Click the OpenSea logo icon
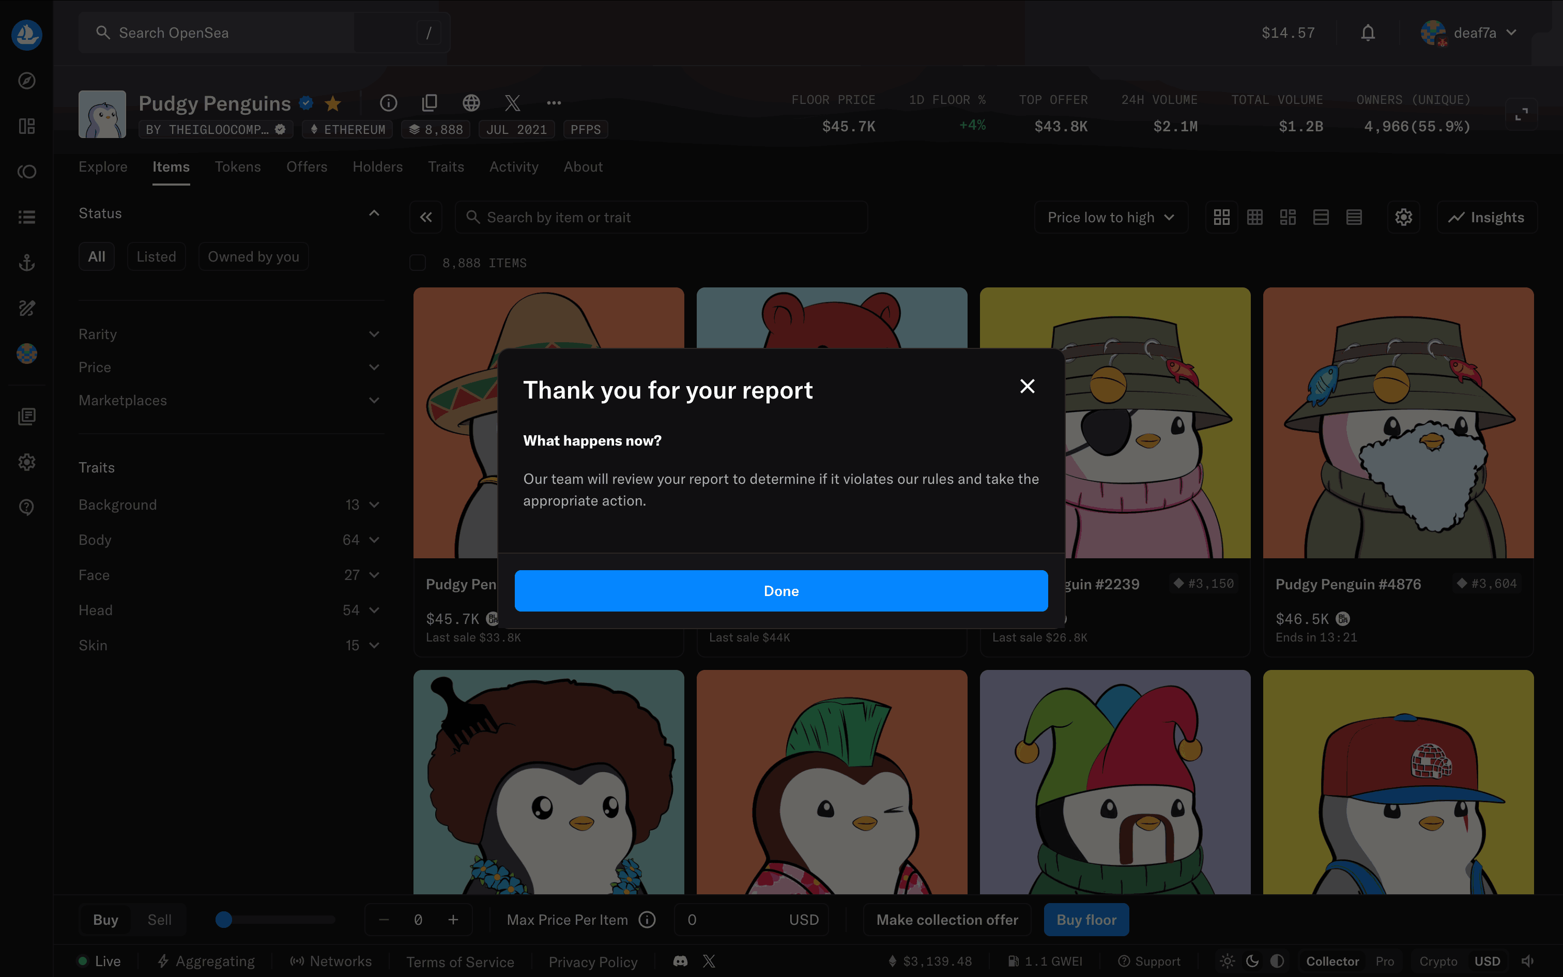Viewport: 1563px width, 977px height. [x=26, y=34]
